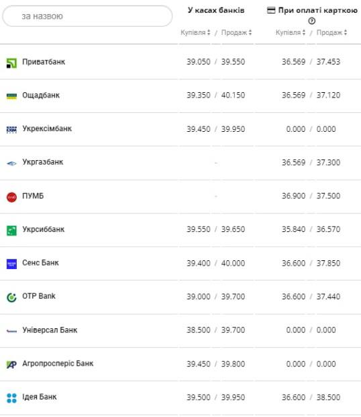
Task: Focus the 'за назвою' search field
Action: [87, 16]
